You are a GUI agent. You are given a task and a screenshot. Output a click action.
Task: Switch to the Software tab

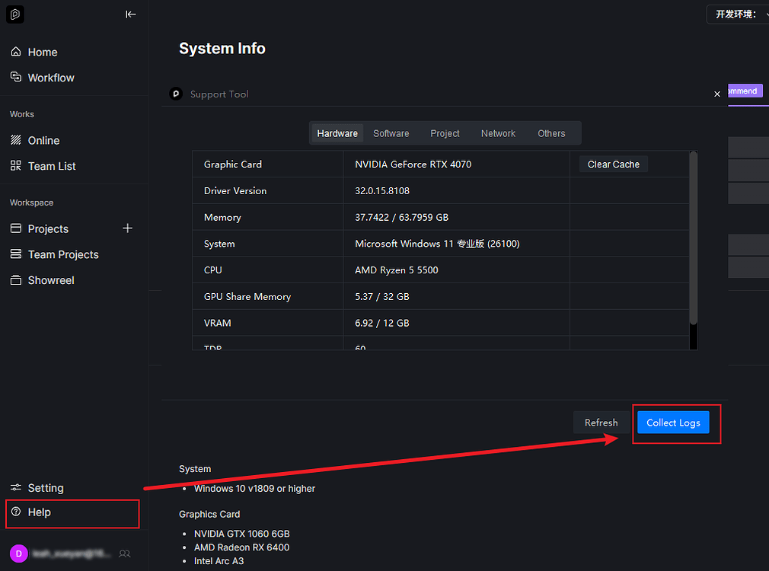(x=391, y=133)
